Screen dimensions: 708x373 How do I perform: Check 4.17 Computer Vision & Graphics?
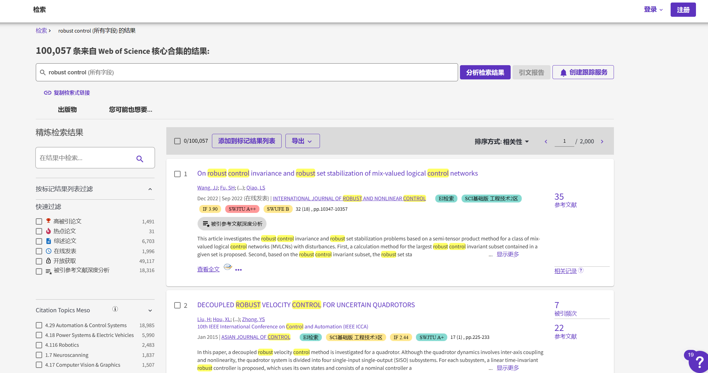pos(39,365)
